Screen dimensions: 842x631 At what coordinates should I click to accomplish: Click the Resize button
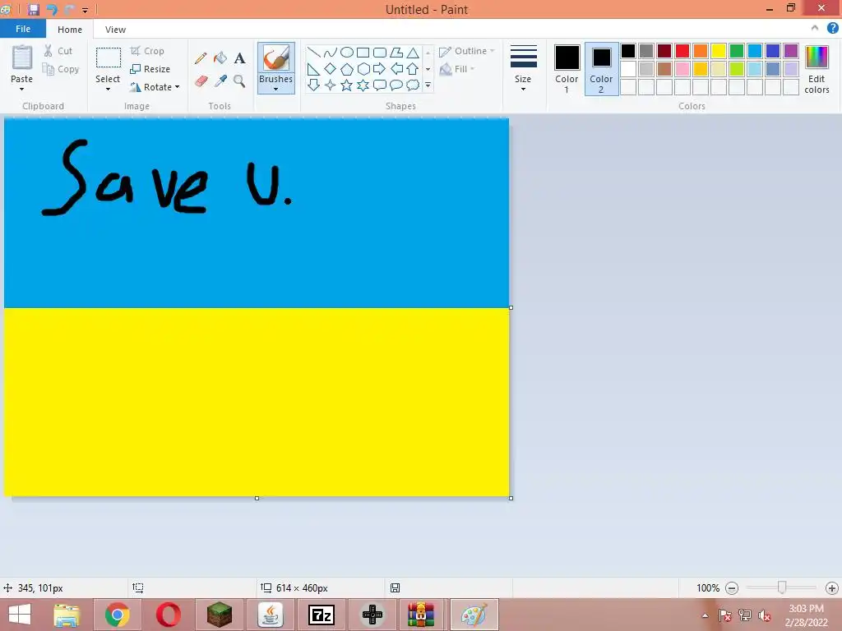tap(150, 69)
